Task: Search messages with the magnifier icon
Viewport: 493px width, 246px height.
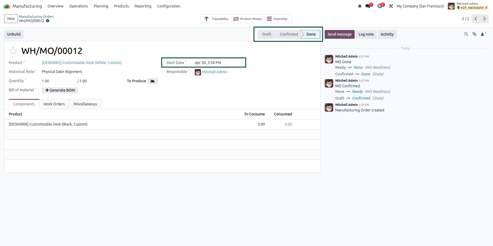Action: [x=466, y=34]
